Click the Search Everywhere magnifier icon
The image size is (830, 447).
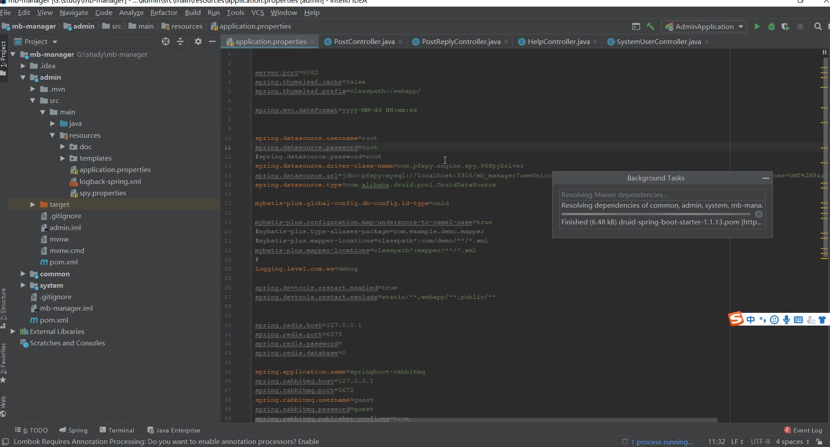pos(818,26)
